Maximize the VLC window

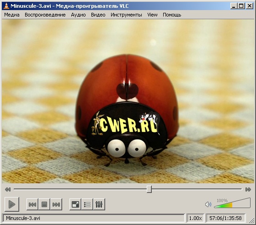241,6
